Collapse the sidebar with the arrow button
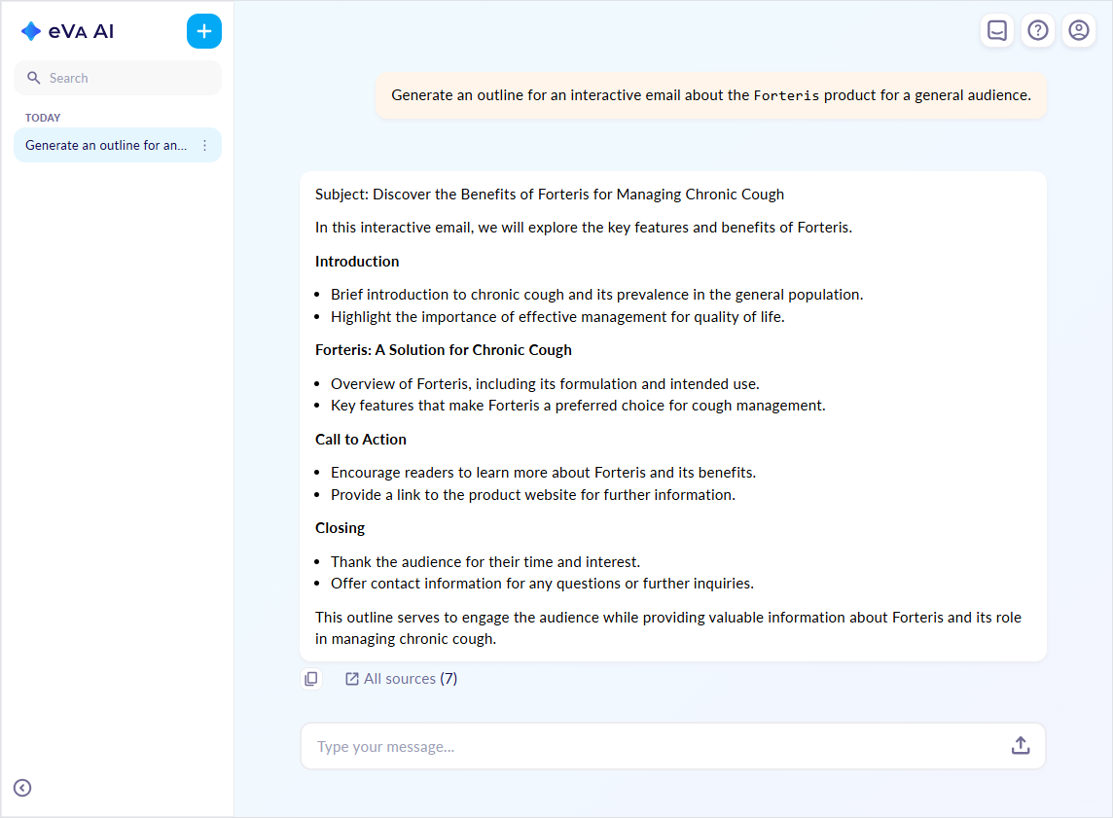1113x818 pixels. coord(22,788)
